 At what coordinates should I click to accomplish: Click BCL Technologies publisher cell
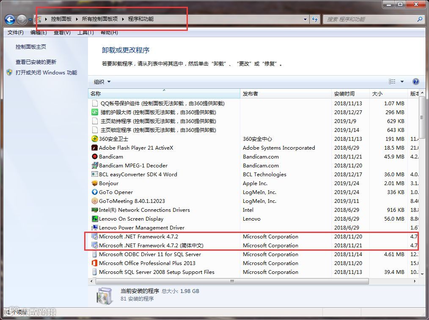[x=264, y=174]
